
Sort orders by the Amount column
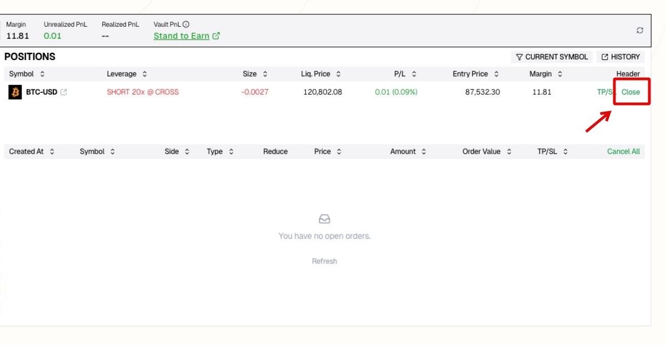pyautogui.click(x=408, y=151)
